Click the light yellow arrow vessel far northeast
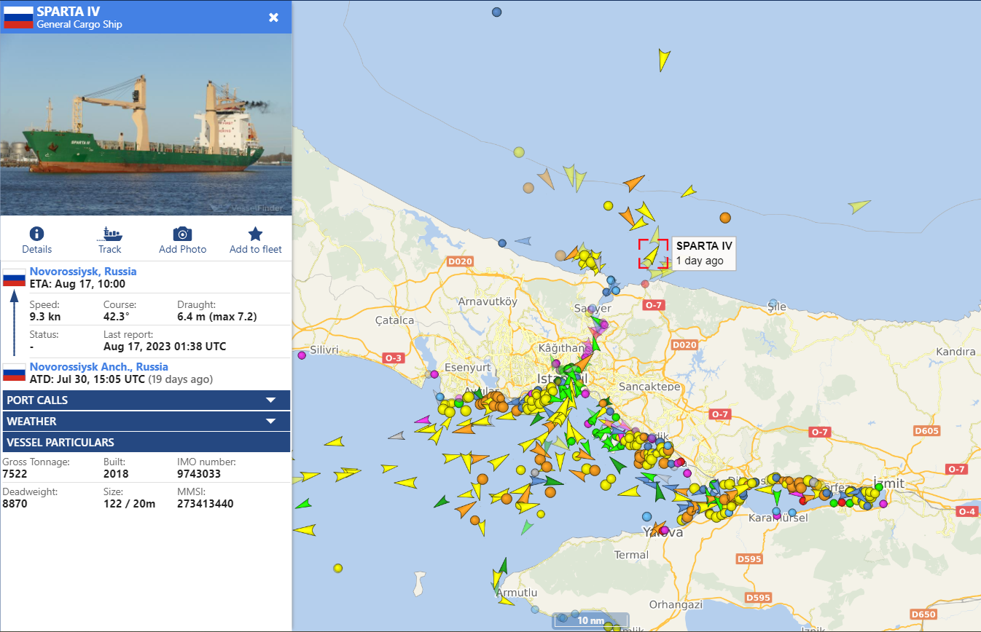 tap(860, 206)
